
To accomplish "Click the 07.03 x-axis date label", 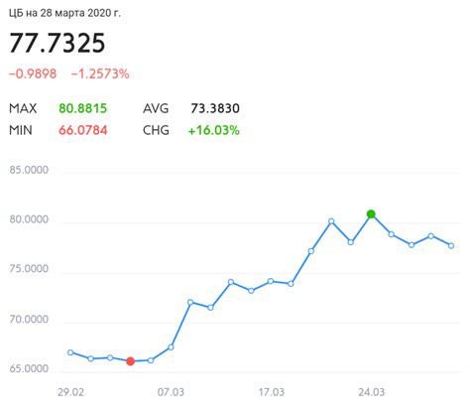I will 171,392.
